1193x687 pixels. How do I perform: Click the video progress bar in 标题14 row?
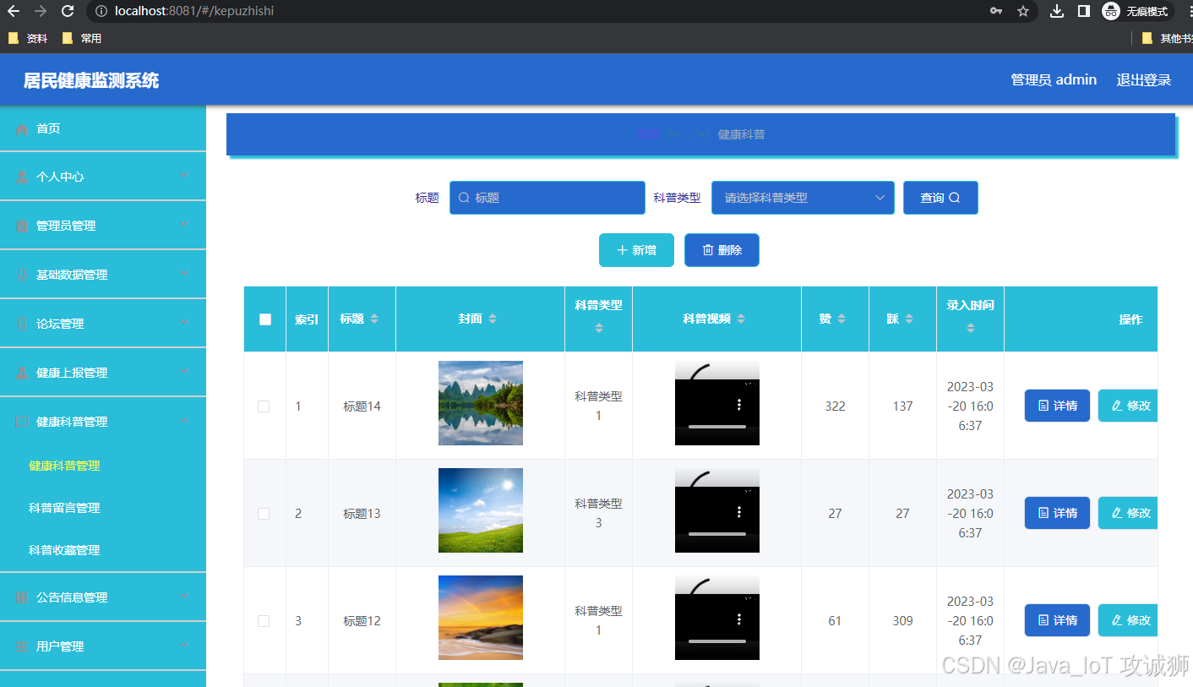(716, 427)
